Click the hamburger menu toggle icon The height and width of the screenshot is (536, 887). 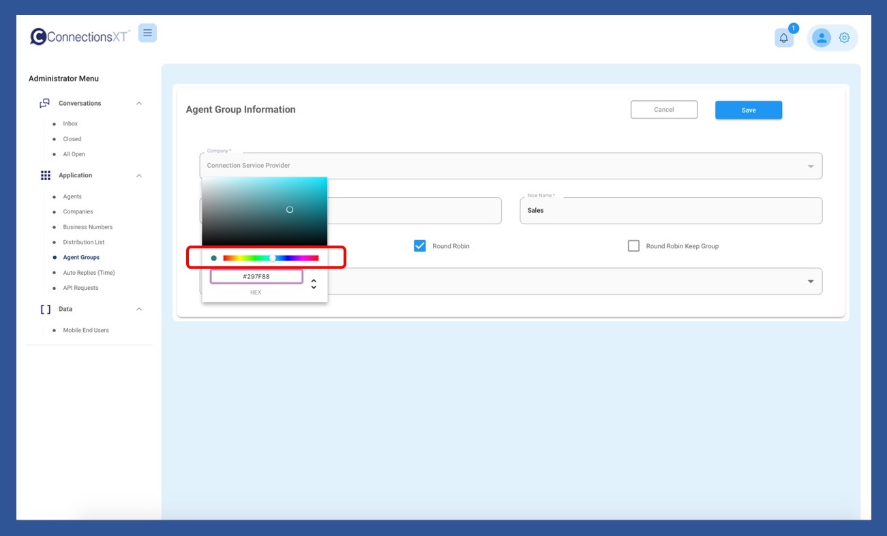click(x=147, y=33)
